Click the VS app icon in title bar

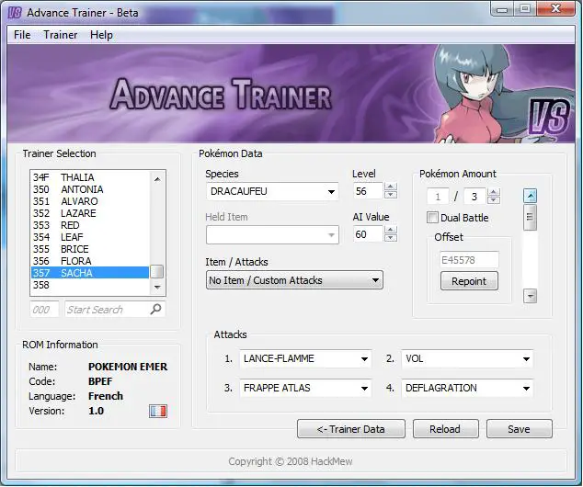pos(15,13)
